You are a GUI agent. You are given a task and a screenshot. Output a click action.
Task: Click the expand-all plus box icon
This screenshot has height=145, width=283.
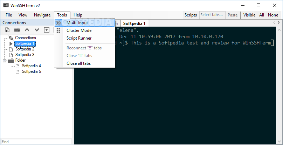[47, 30]
